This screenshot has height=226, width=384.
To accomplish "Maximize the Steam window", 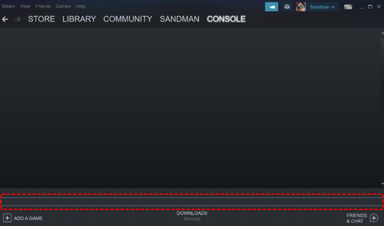I will click(x=370, y=7).
